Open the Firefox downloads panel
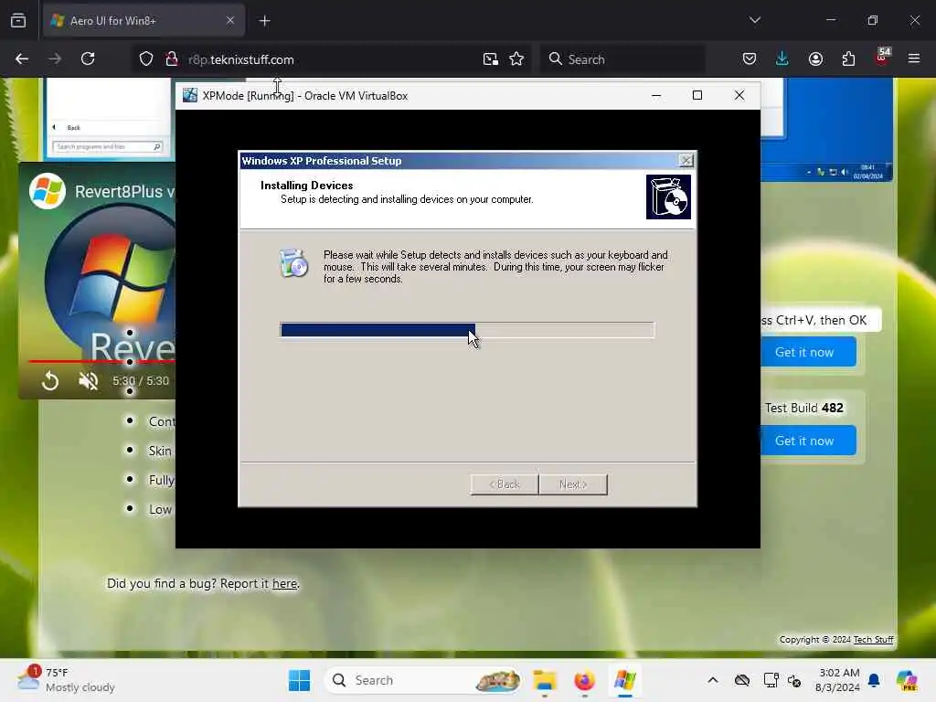The image size is (936, 702). click(x=782, y=59)
